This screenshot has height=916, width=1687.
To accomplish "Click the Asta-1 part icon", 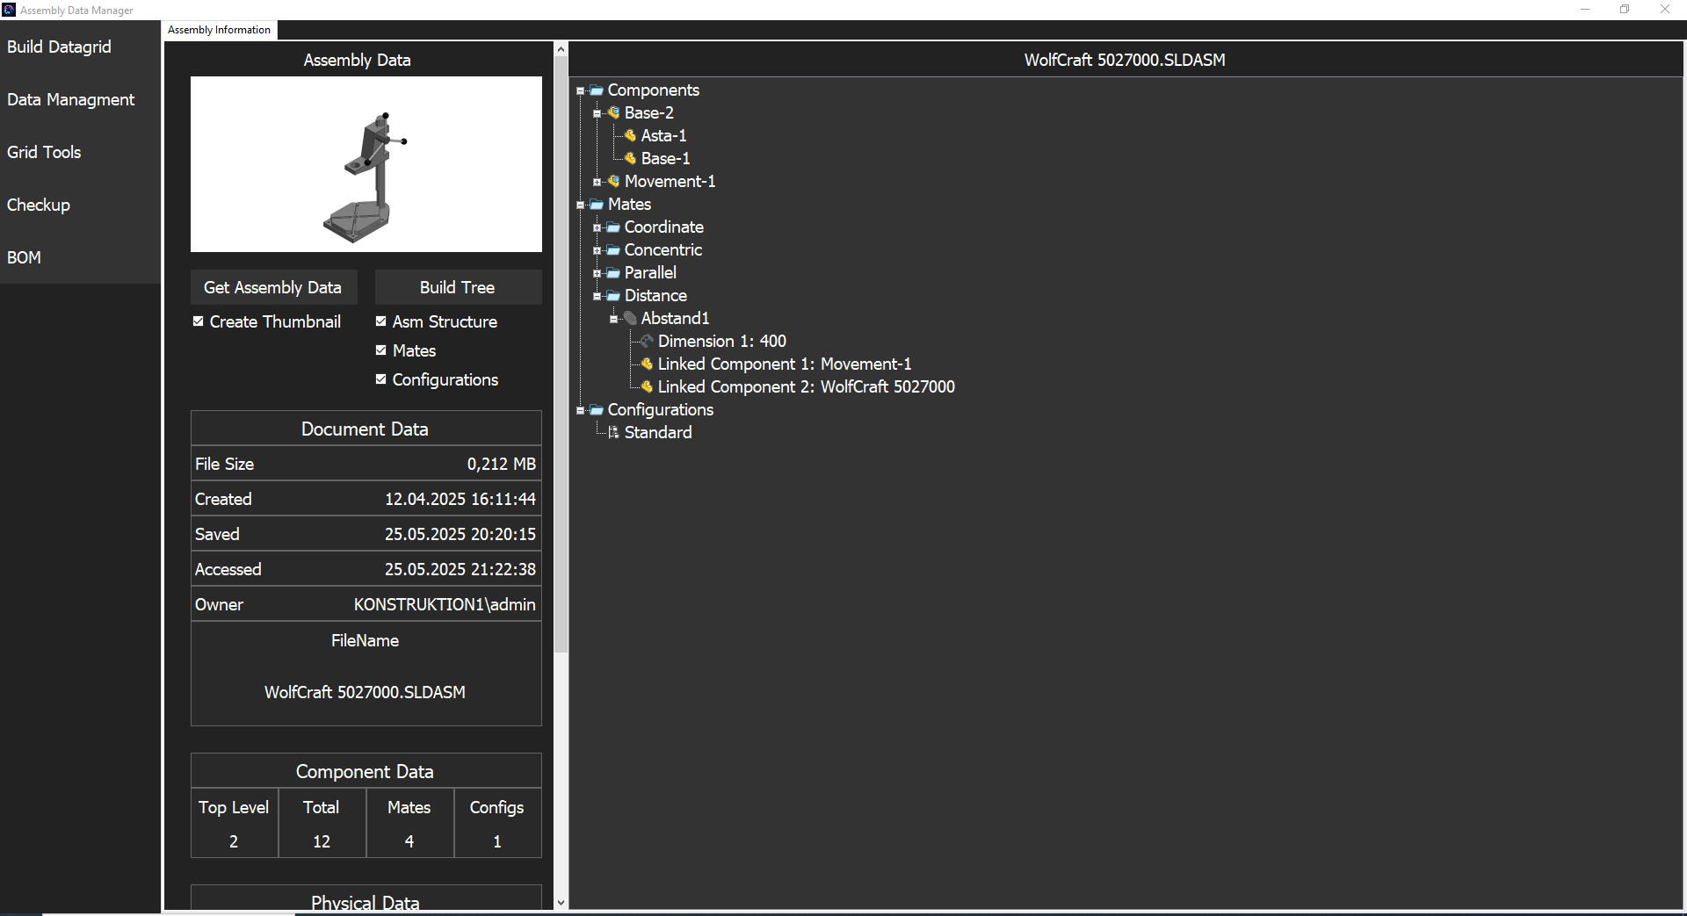I will coord(630,136).
